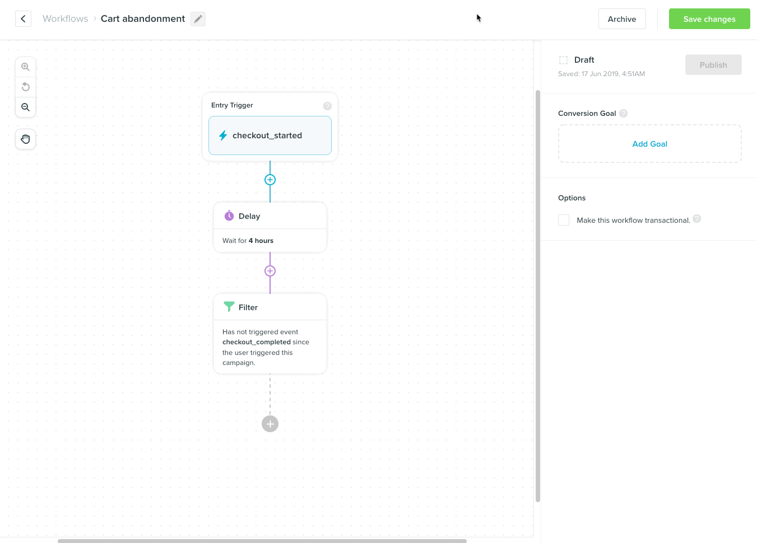This screenshot has height=543, width=757.
Task: Click Add Goal in Conversion Goal box
Action: pyautogui.click(x=649, y=144)
